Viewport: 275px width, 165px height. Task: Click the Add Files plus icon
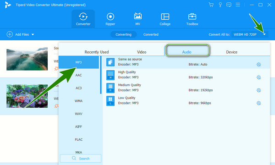tap(10, 34)
